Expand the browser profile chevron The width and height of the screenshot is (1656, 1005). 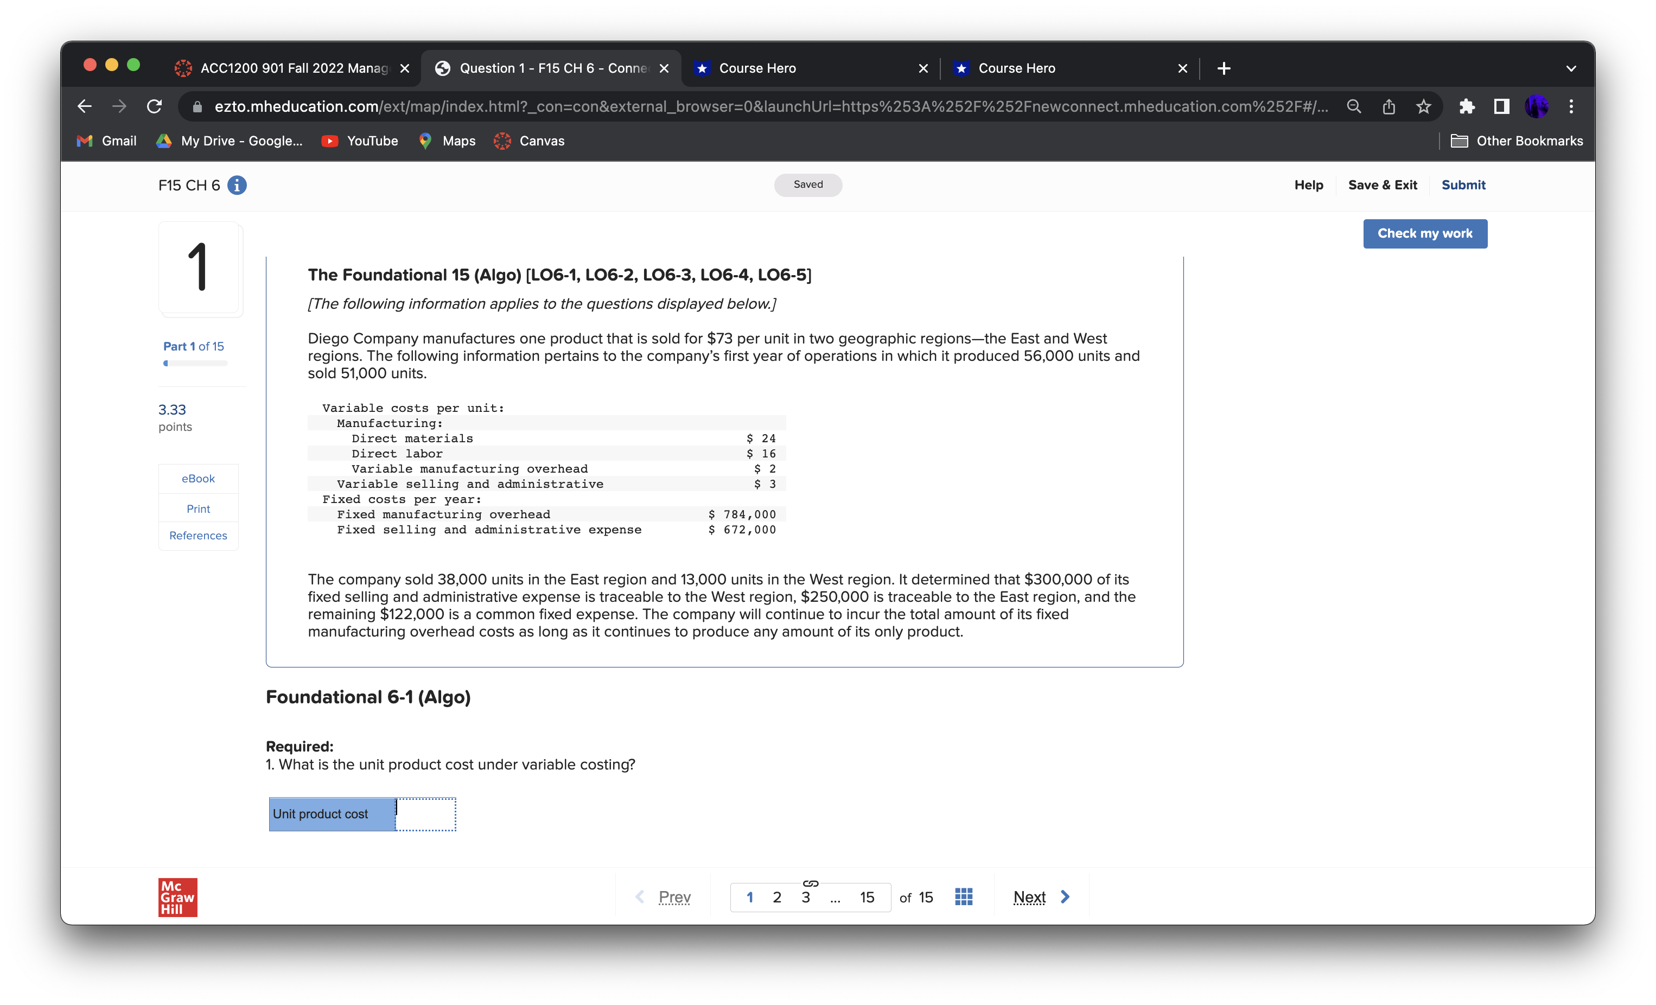tap(1571, 68)
